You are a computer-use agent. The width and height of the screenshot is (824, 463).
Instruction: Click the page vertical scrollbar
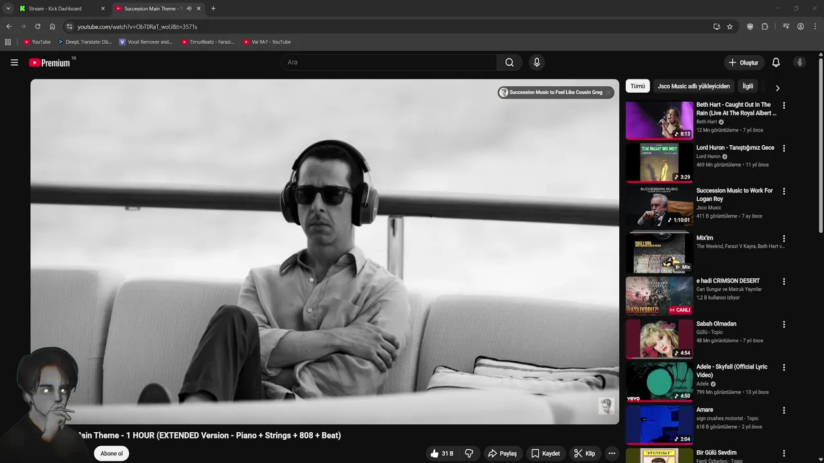pos(821,145)
